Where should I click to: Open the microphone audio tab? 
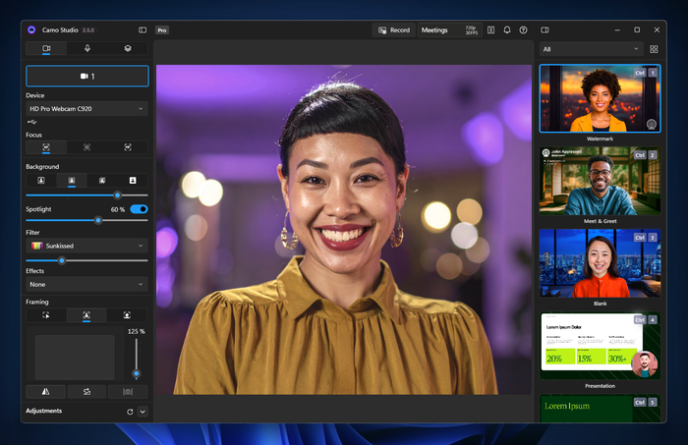point(86,48)
